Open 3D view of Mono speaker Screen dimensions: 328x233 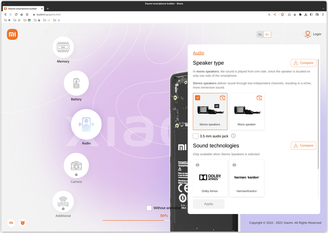(259, 98)
